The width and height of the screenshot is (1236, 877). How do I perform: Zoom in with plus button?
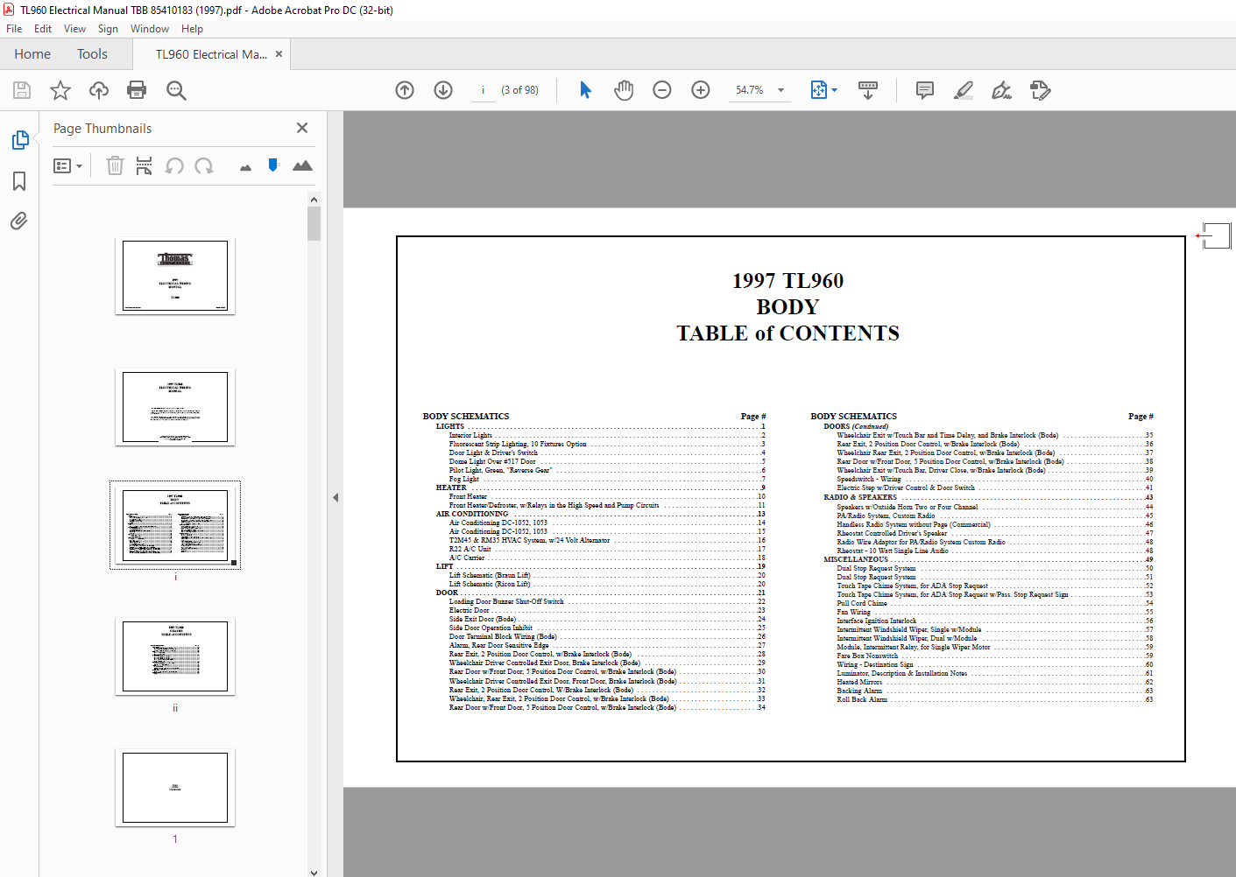pyautogui.click(x=701, y=90)
